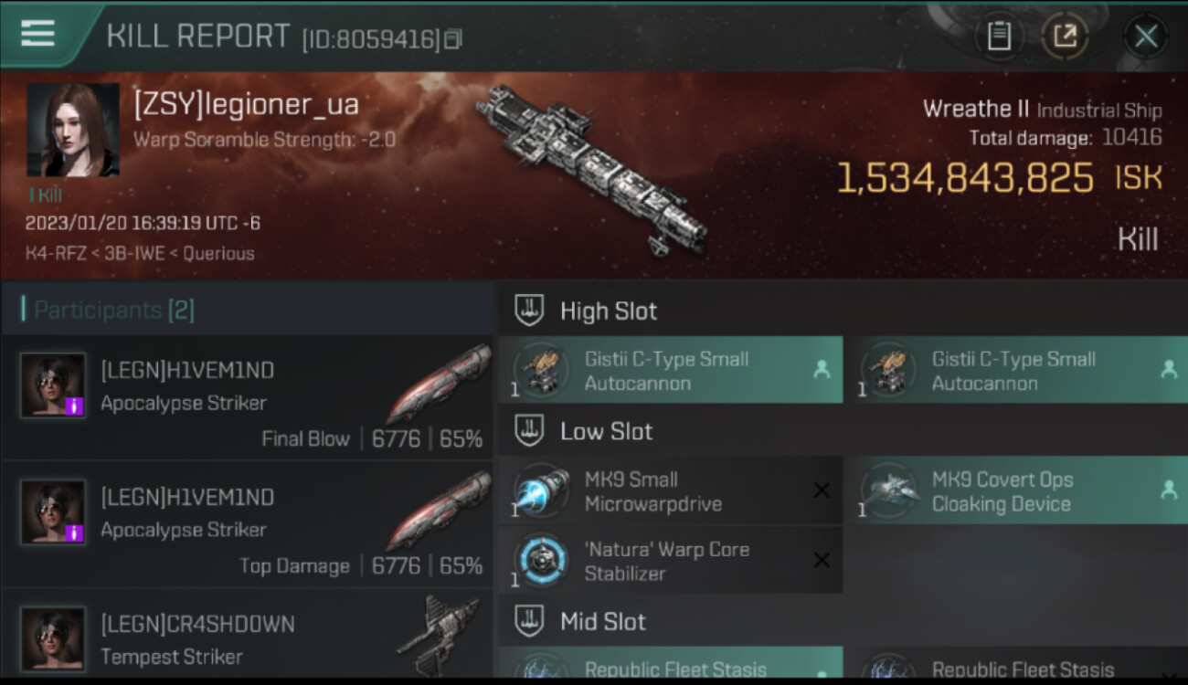Open the hamburger menu icon

pos(37,34)
